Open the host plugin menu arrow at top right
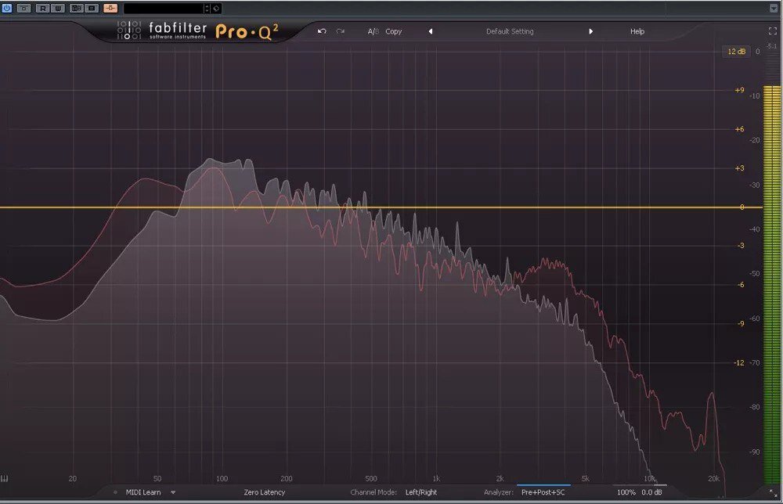The width and height of the screenshot is (783, 504). pos(774,8)
